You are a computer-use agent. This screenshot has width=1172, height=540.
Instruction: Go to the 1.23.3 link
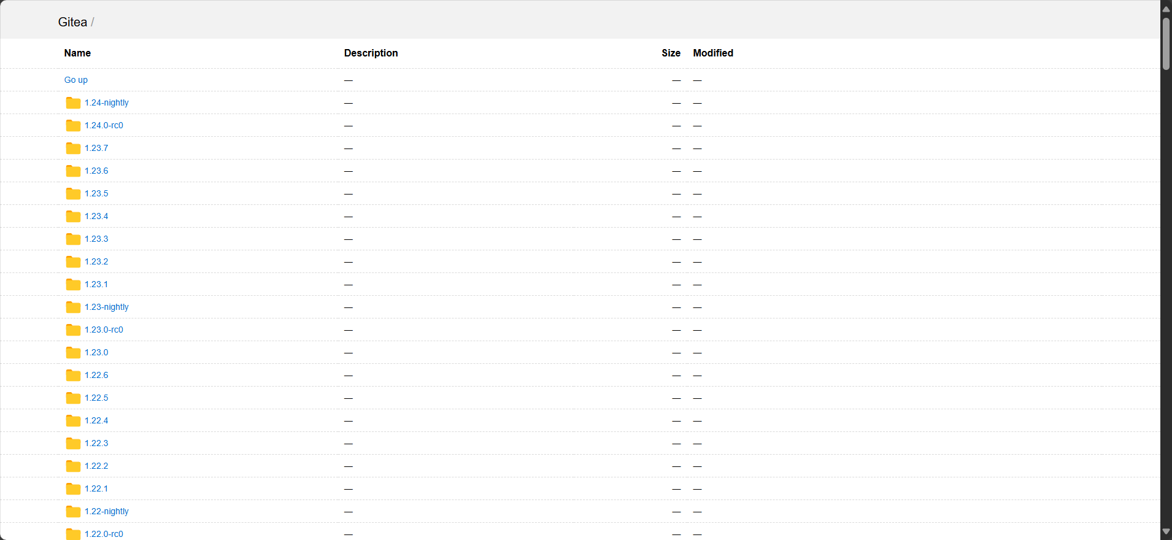pos(96,239)
